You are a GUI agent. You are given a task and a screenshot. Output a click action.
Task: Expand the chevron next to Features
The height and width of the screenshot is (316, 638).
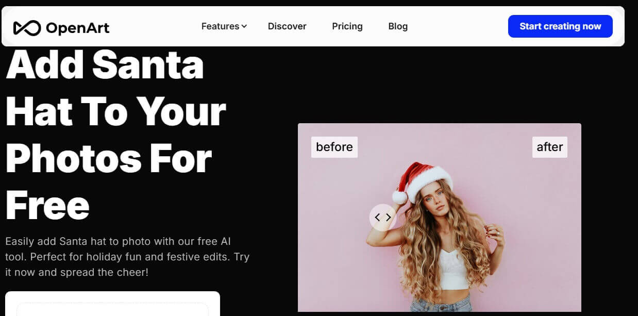[x=244, y=26]
